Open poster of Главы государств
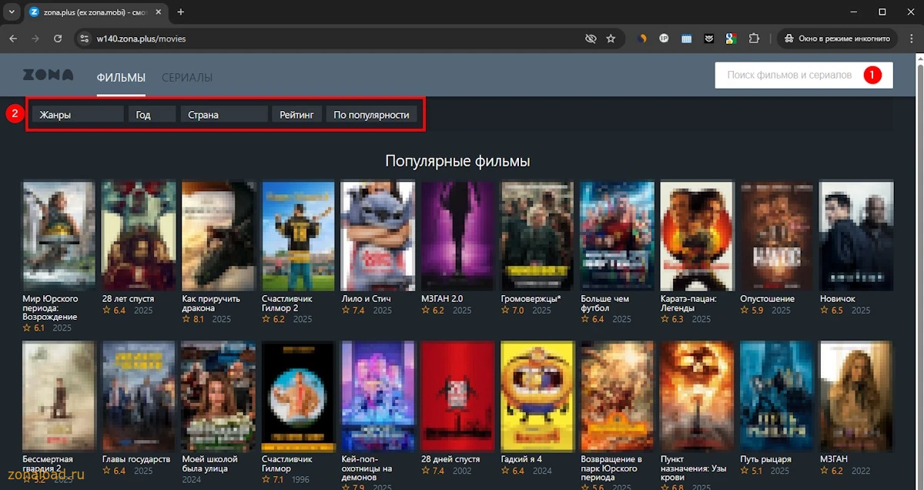The image size is (924, 490). [x=139, y=396]
